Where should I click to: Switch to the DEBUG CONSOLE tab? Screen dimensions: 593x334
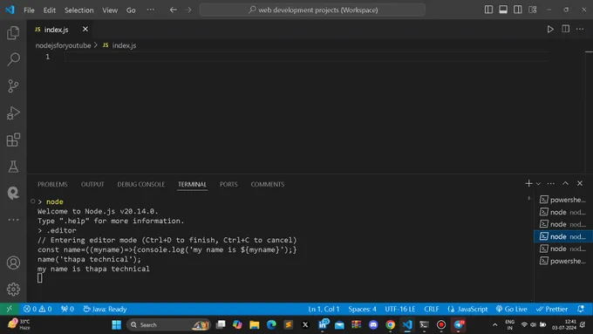pos(140,184)
